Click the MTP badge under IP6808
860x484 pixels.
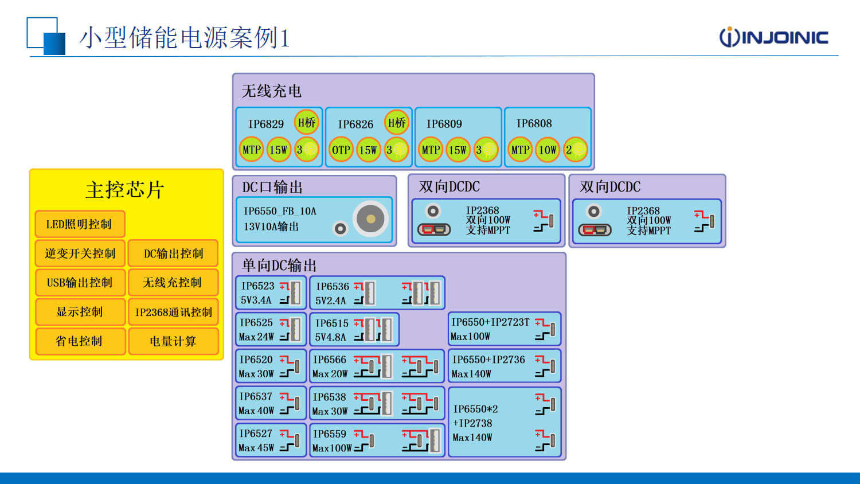[x=520, y=150]
